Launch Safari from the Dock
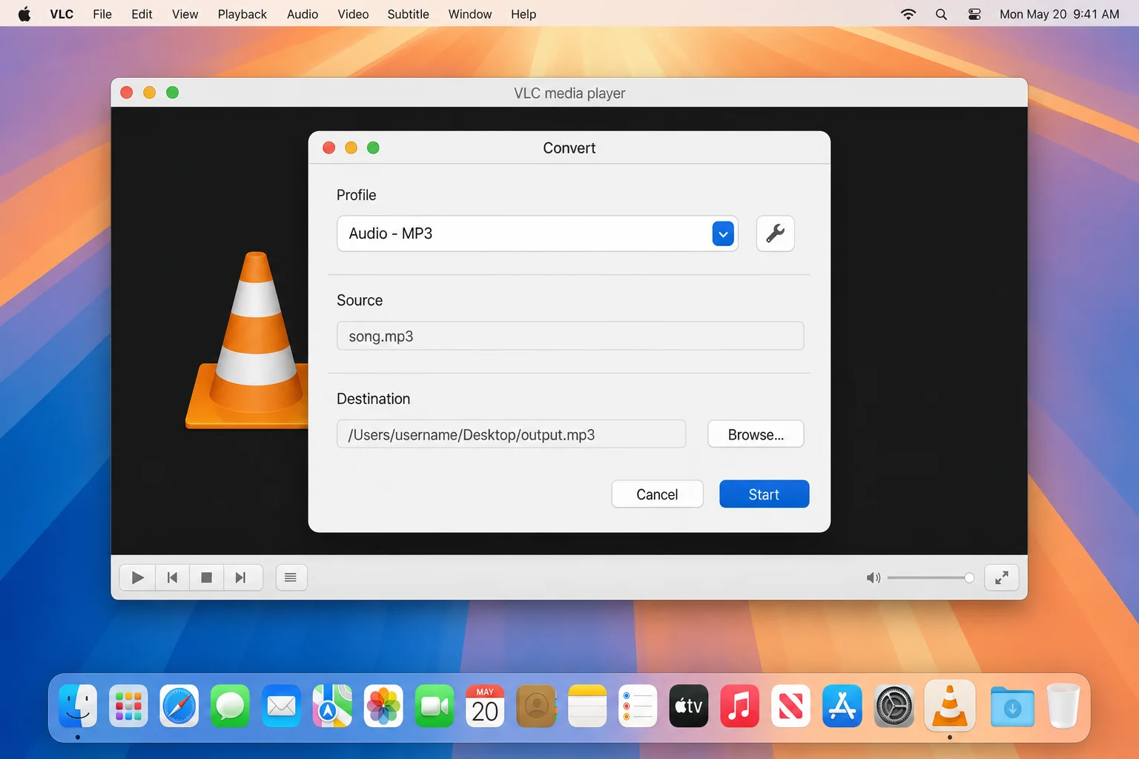Image resolution: width=1139 pixels, height=759 pixels. pyautogui.click(x=179, y=706)
